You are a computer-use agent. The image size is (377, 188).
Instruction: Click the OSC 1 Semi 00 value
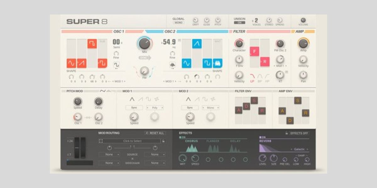(x=117, y=42)
